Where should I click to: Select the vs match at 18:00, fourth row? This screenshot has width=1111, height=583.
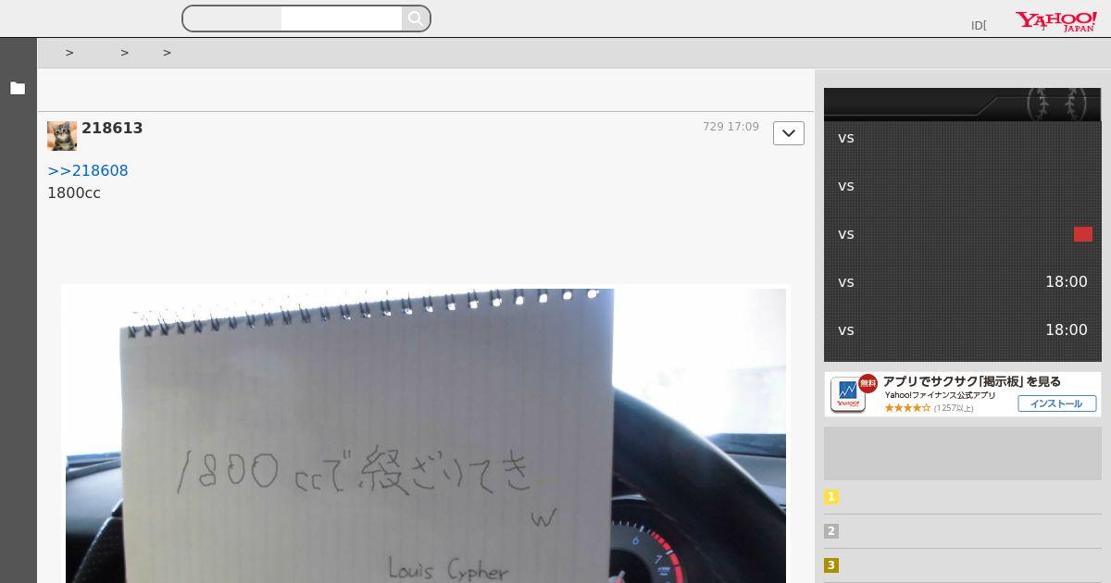963,282
